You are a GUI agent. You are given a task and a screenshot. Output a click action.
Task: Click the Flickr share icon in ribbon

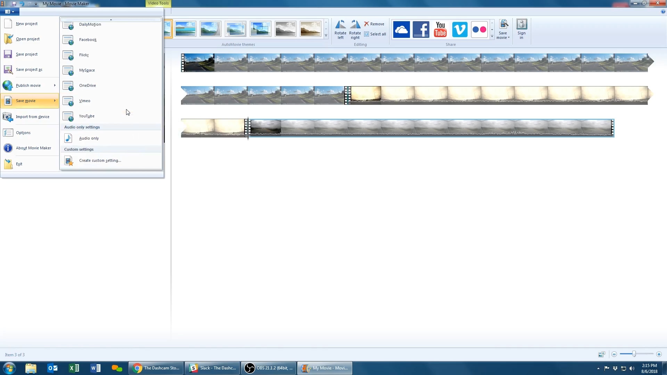click(x=479, y=30)
